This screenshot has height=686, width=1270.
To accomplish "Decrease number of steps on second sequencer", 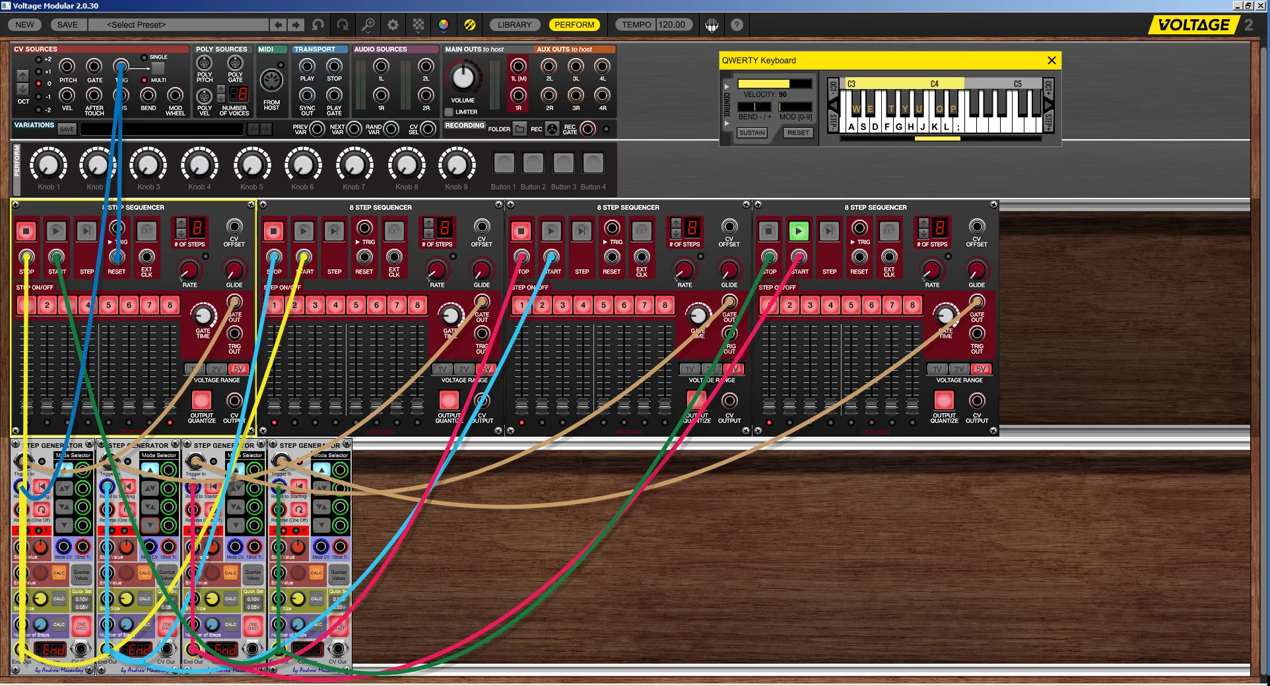I will (428, 234).
